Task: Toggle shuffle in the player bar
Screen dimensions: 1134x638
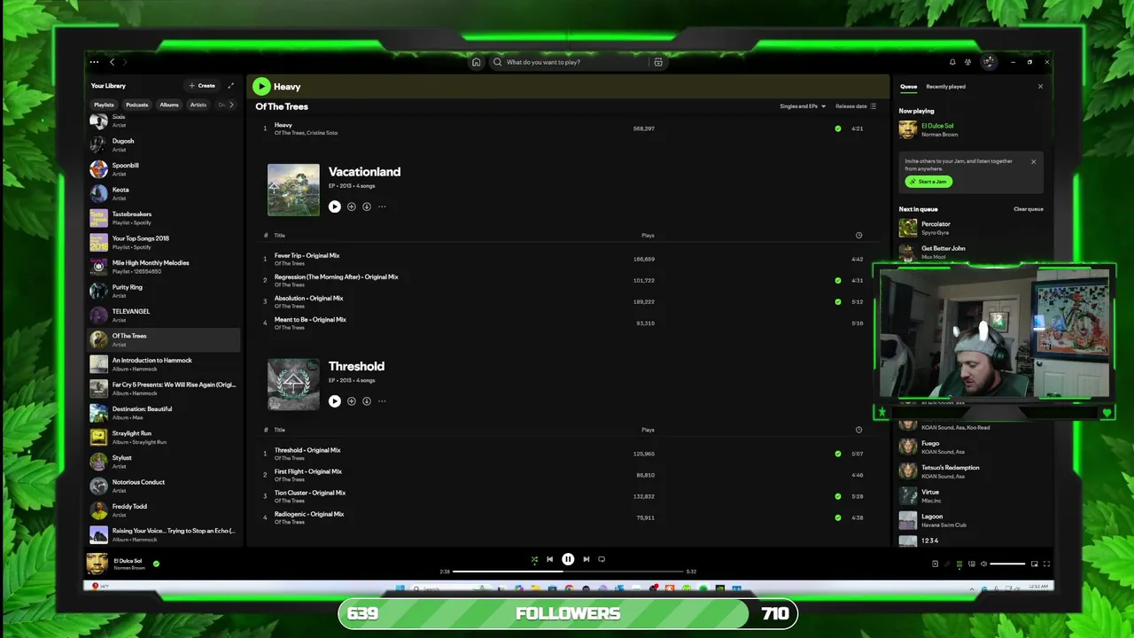Action: (x=534, y=559)
